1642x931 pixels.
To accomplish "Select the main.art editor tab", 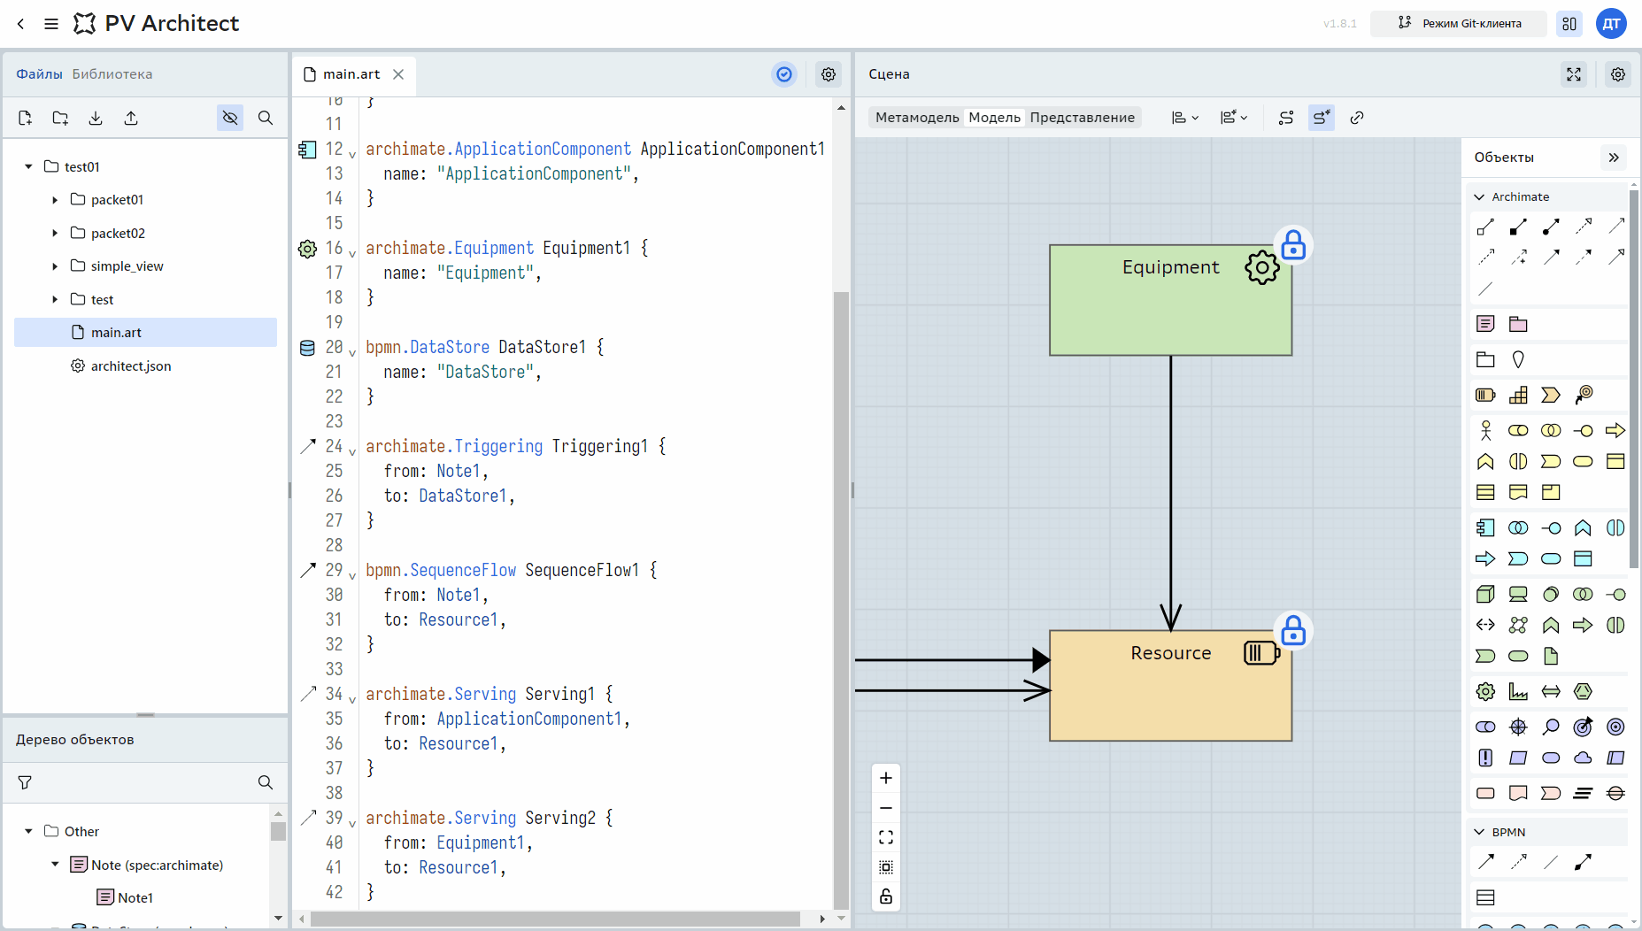I will [x=351, y=74].
